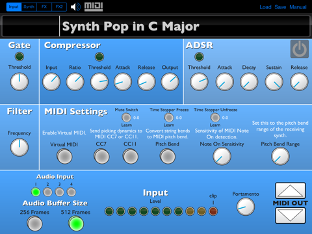Click the ADSR Sustain knob
This screenshot has width=312, height=234.
pyautogui.click(x=274, y=82)
